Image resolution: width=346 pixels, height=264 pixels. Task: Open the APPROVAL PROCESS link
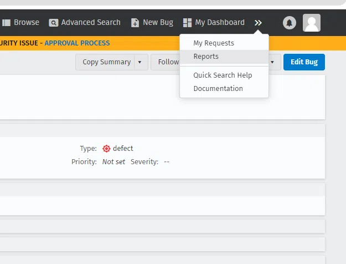(77, 43)
